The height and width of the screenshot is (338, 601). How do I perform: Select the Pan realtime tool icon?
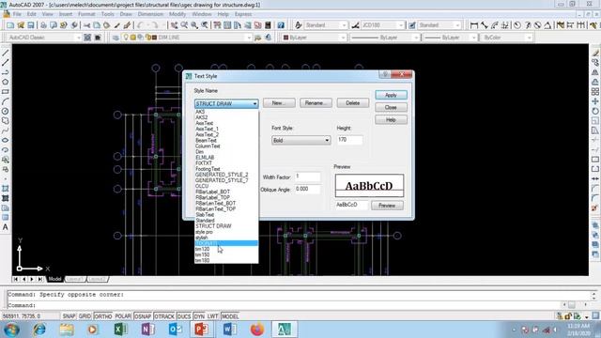point(175,25)
